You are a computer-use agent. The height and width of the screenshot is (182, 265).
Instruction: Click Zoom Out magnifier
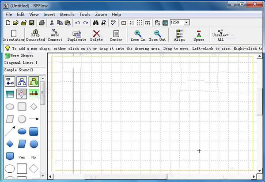158,36
